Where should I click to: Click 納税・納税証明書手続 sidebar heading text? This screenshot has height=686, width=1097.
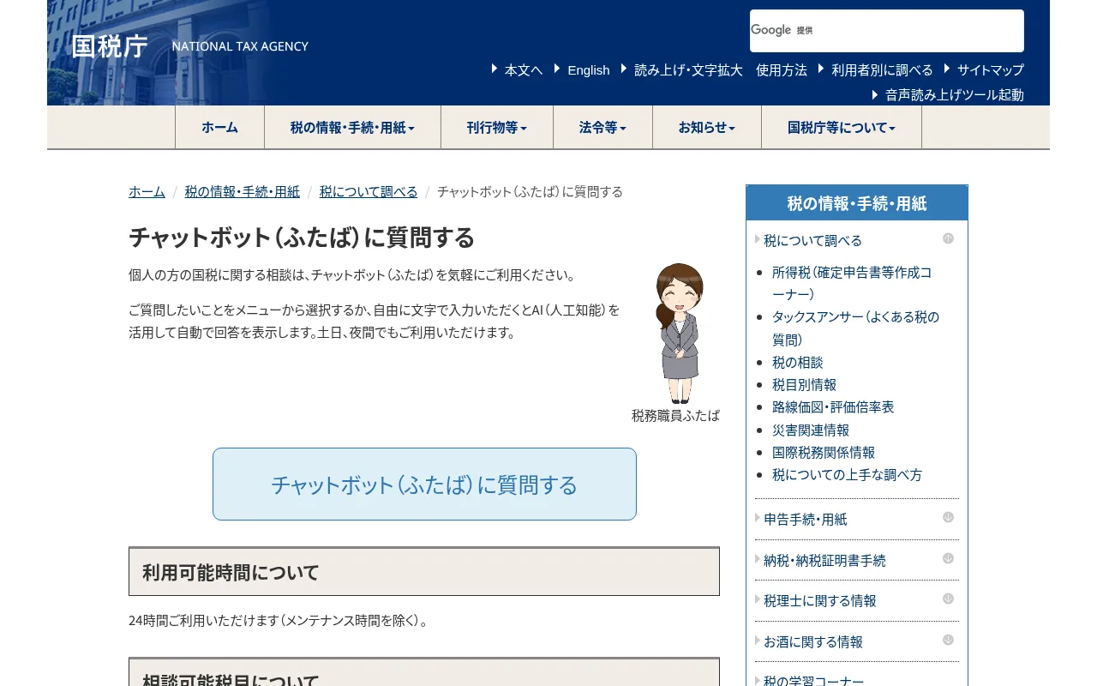click(824, 561)
